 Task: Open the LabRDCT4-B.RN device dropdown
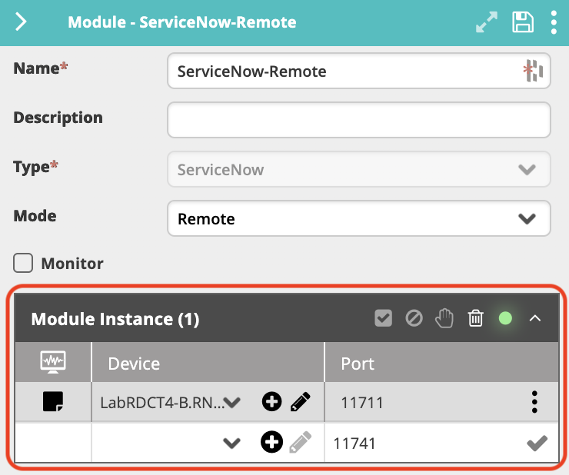tap(171, 403)
